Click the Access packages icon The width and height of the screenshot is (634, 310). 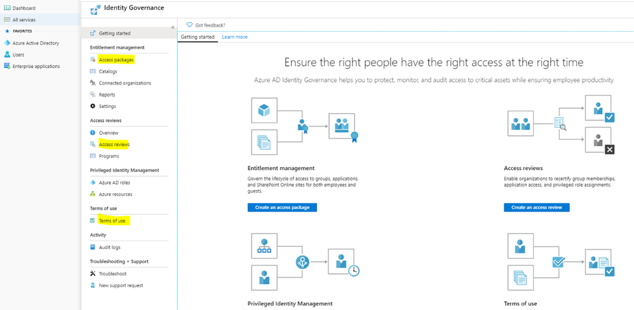click(x=93, y=60)
